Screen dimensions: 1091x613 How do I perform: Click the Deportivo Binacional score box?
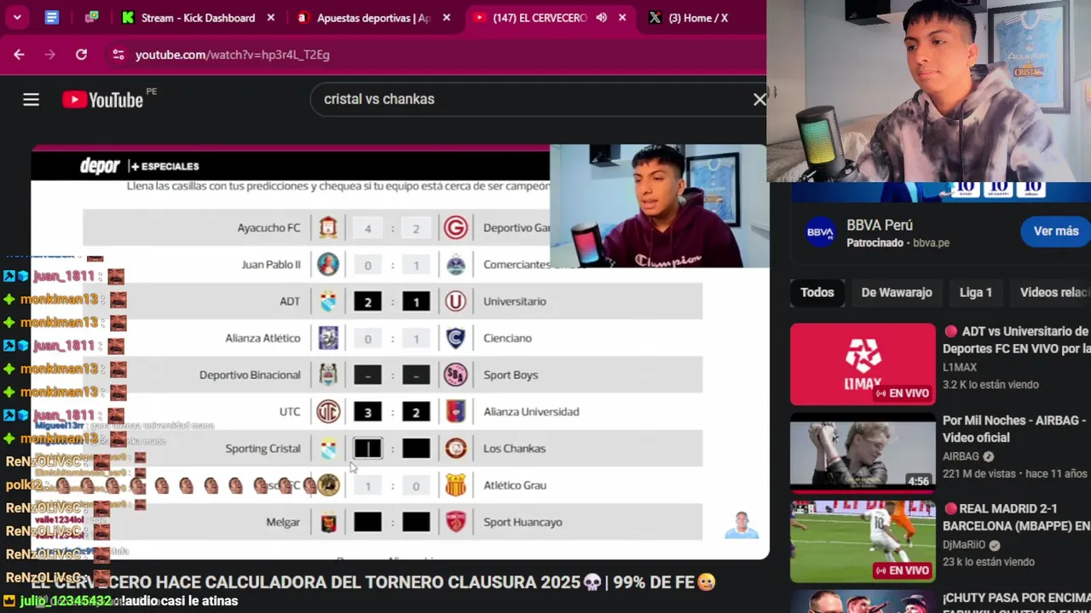(367, 375)
